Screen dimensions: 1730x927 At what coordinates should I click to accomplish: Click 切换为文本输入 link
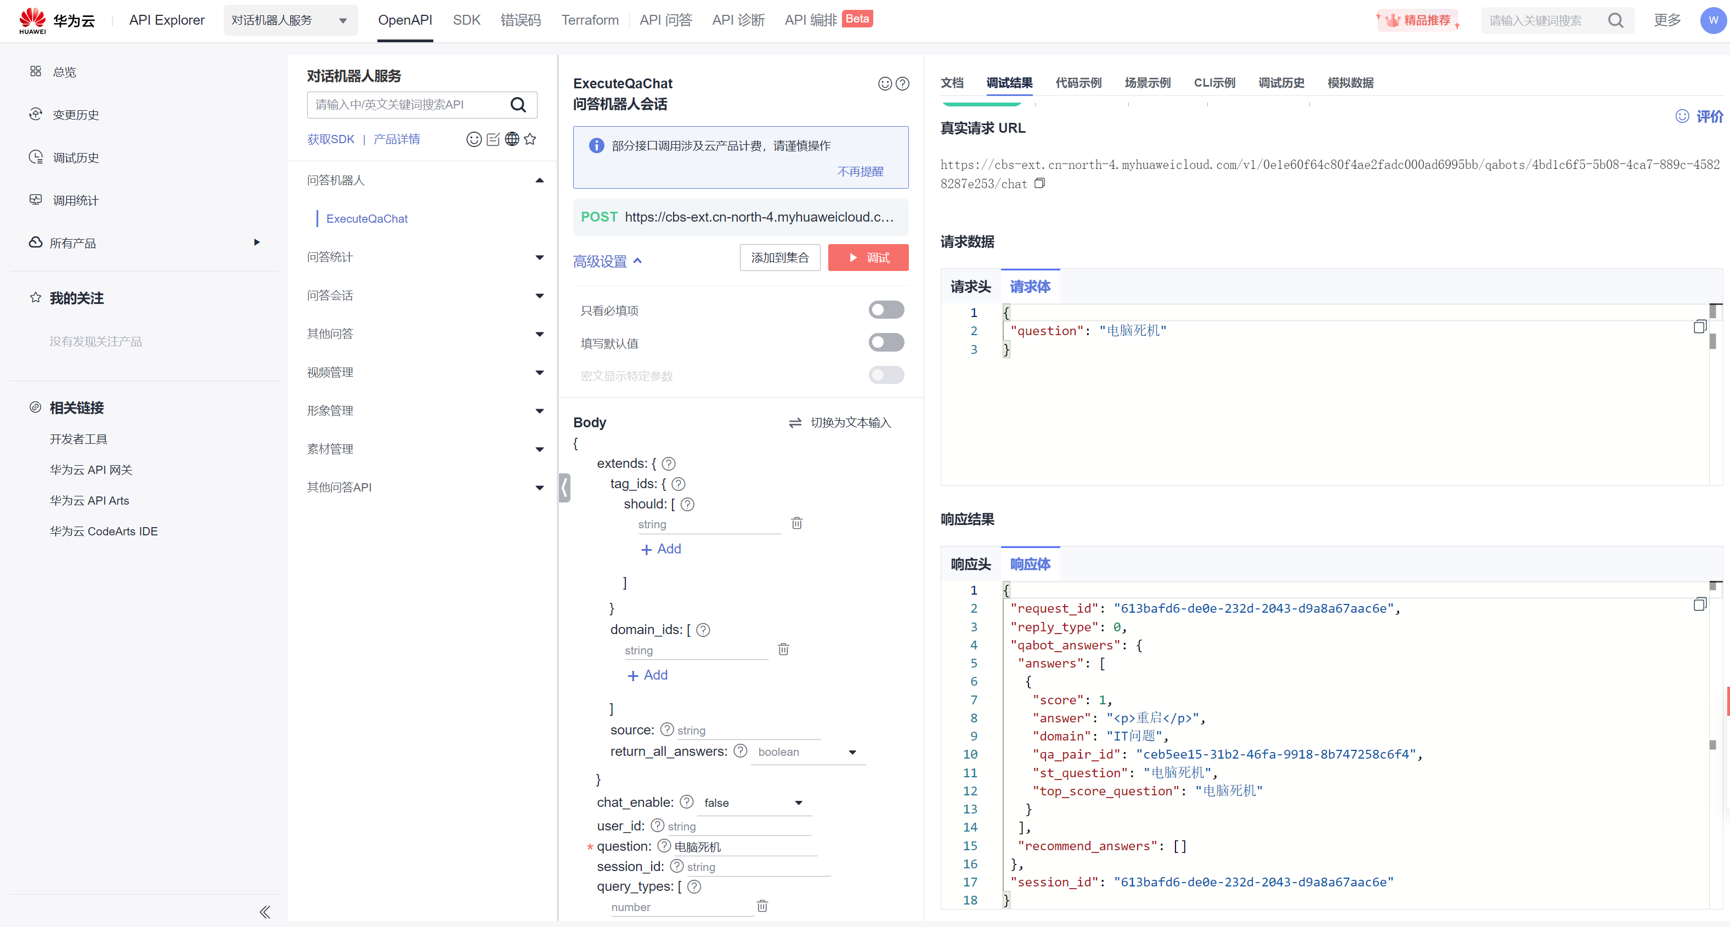[x=839, y=422]
